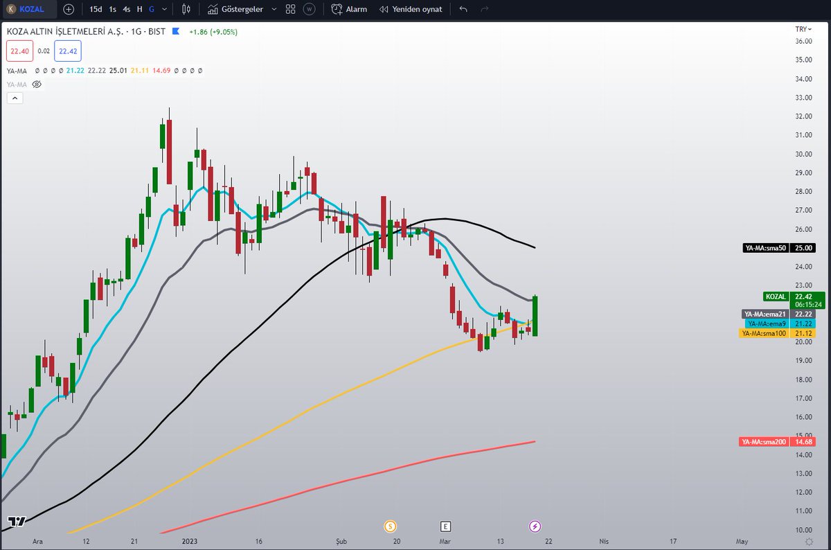Click the orange S split marker on timeline

(x=390, y=527)
